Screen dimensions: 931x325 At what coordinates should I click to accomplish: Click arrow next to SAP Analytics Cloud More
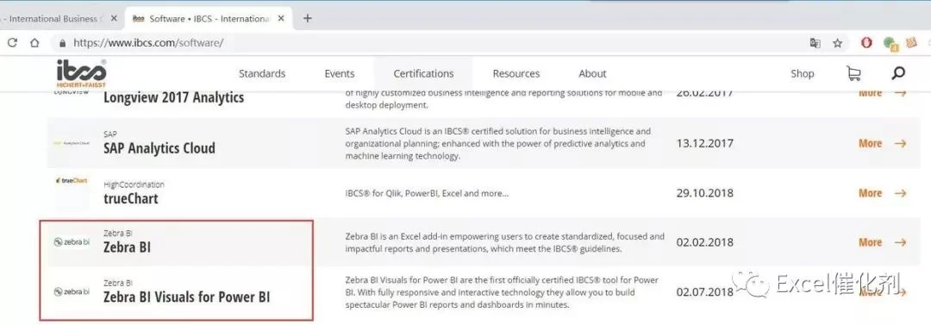pyautogui.click(x=900, y=143)
